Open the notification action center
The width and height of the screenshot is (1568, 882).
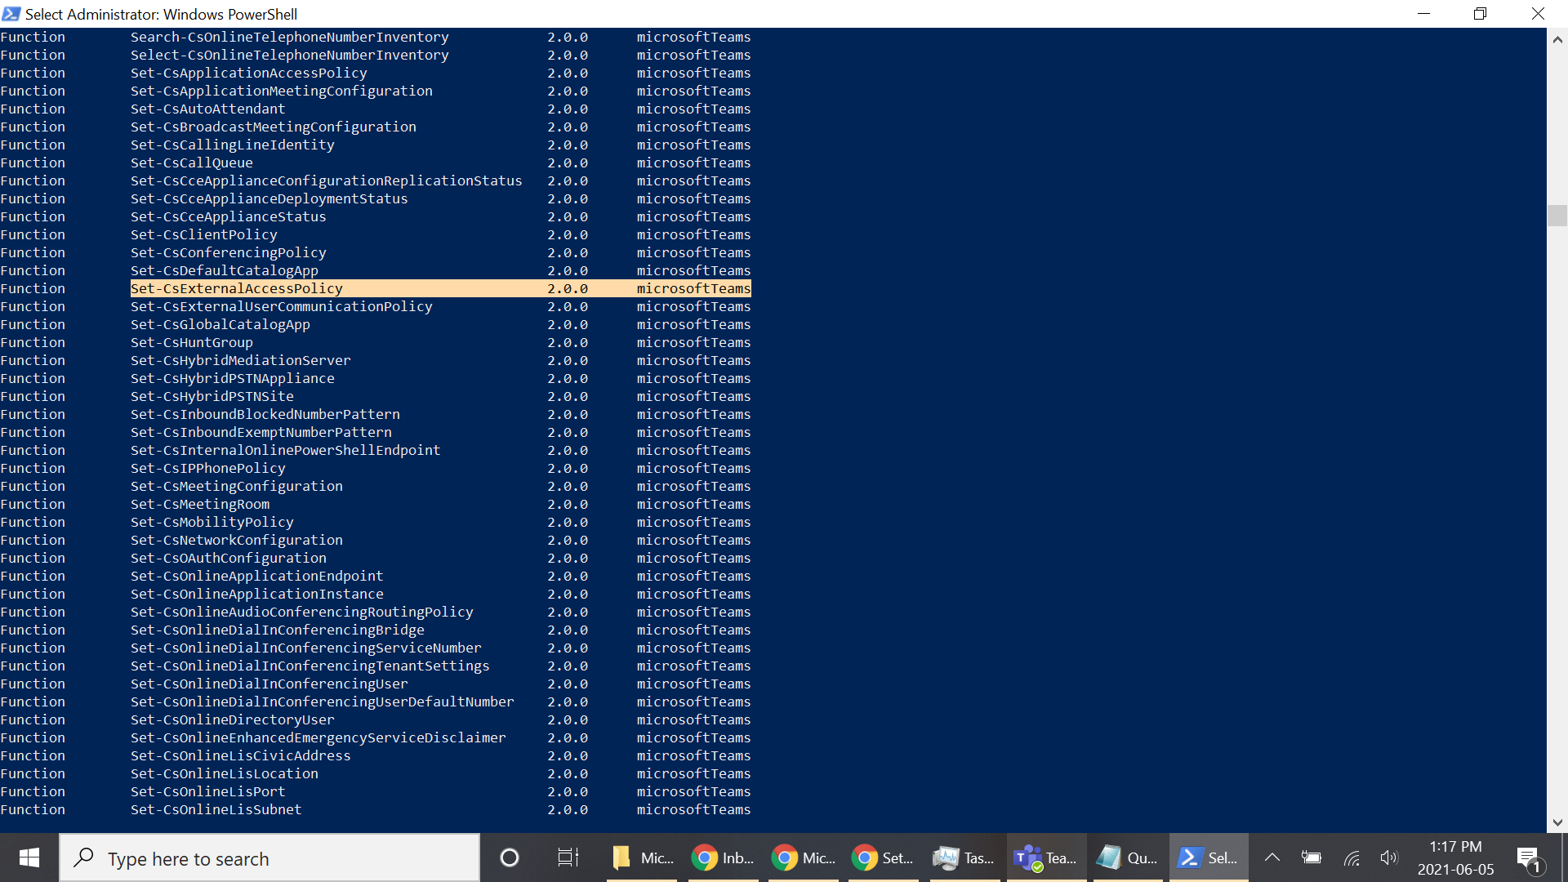(x=1530, y=858)
